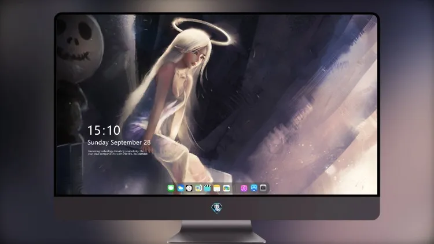Click the dock divider before Music icon
The width and height of the screenshot is (434, 244).
click(236, 188)
